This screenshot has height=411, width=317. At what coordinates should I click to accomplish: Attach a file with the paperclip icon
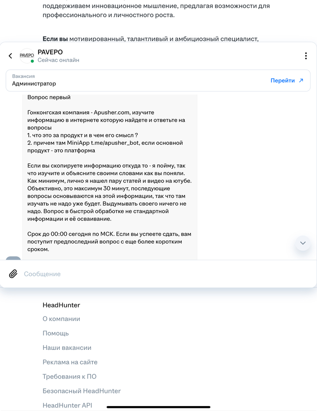[x=13, y=274]
